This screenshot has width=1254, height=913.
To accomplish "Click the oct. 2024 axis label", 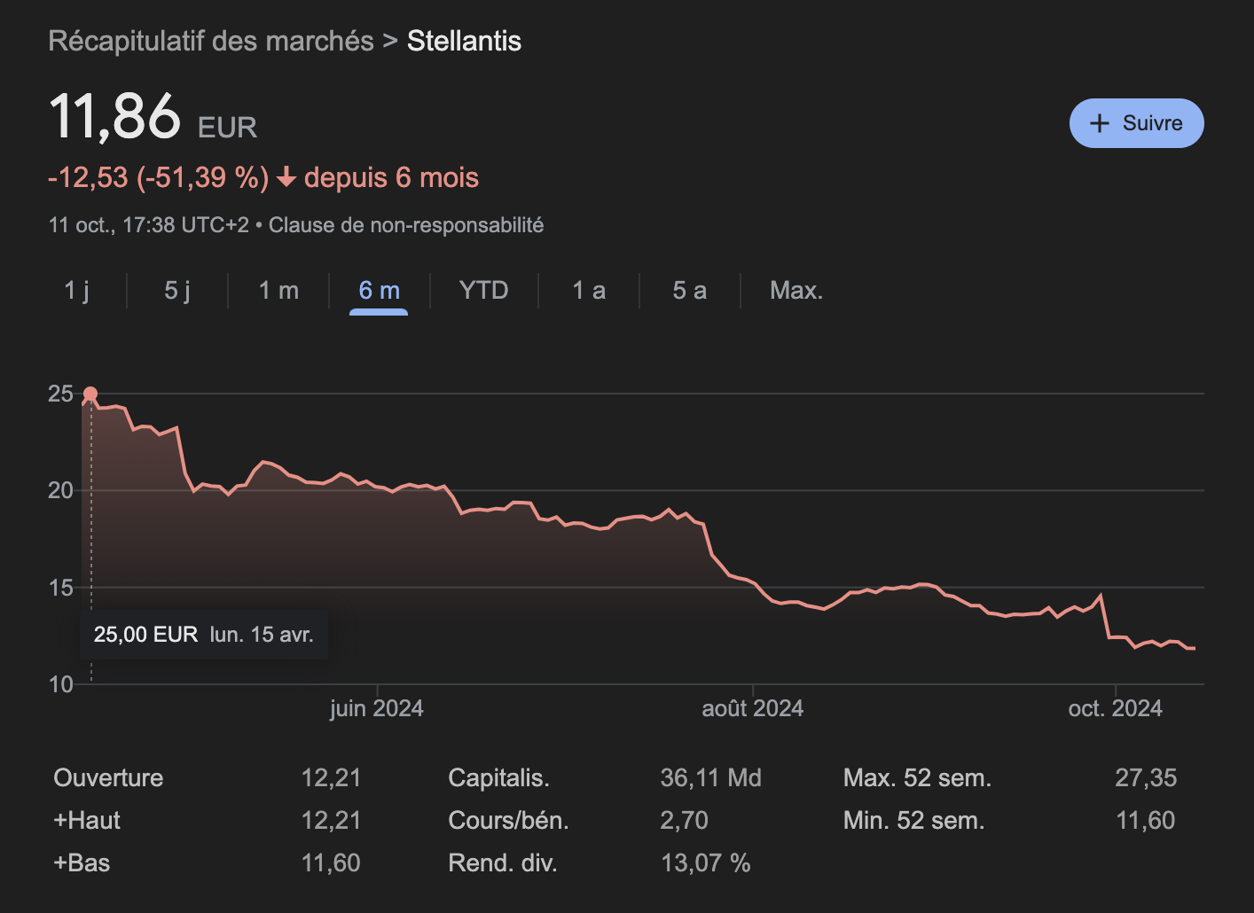I will (x=1115, y=708).
